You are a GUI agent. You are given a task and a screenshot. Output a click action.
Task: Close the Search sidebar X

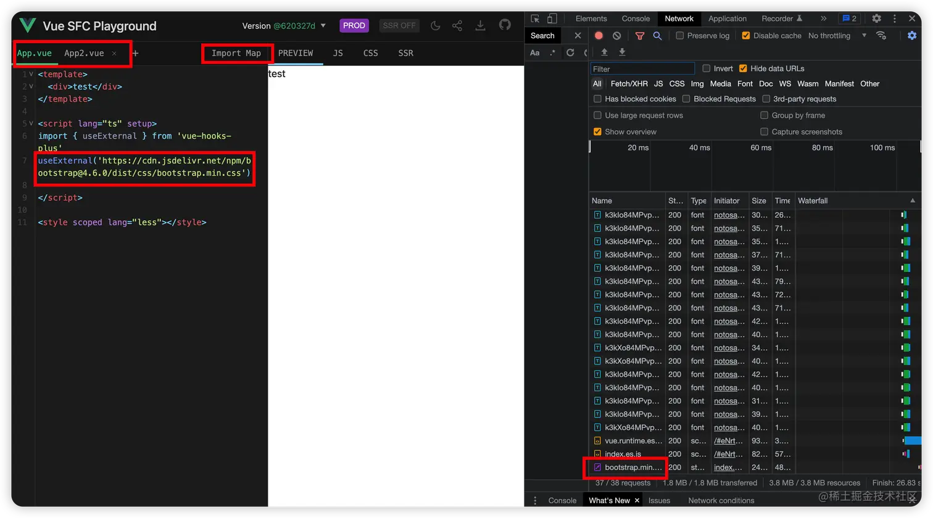pos(578,36)
